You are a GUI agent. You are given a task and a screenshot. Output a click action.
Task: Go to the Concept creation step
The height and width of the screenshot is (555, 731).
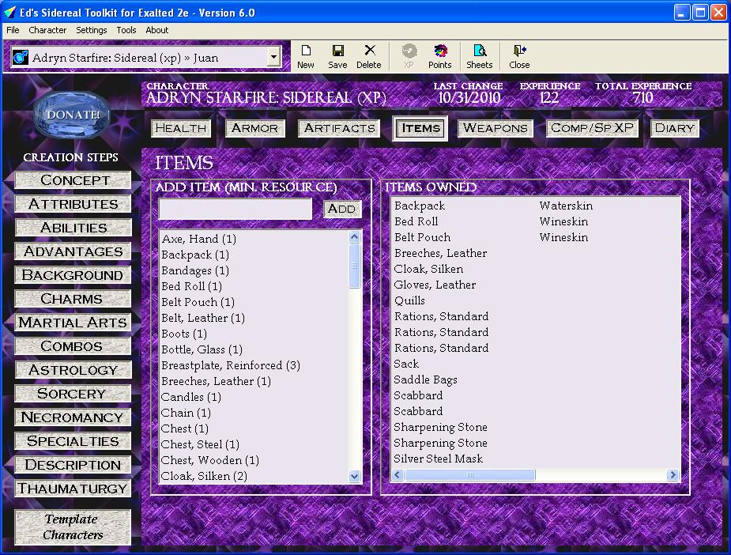73,180
